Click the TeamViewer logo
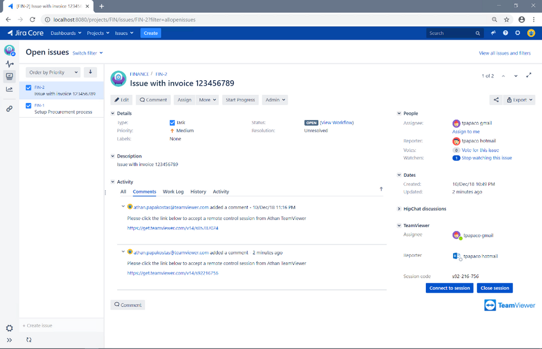The image size is (542, 349). (509, 305)
